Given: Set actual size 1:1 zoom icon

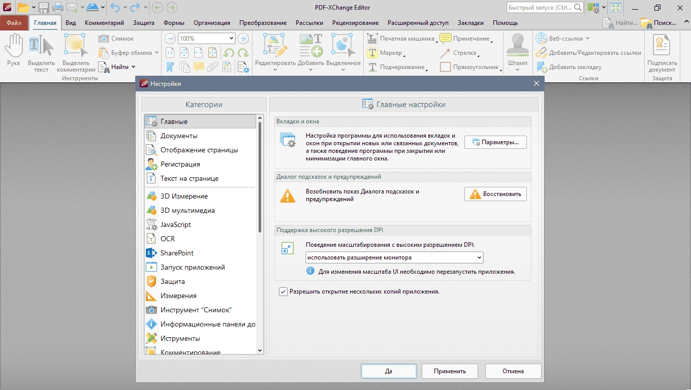Looking at the screenshot, I should [170, 53].
